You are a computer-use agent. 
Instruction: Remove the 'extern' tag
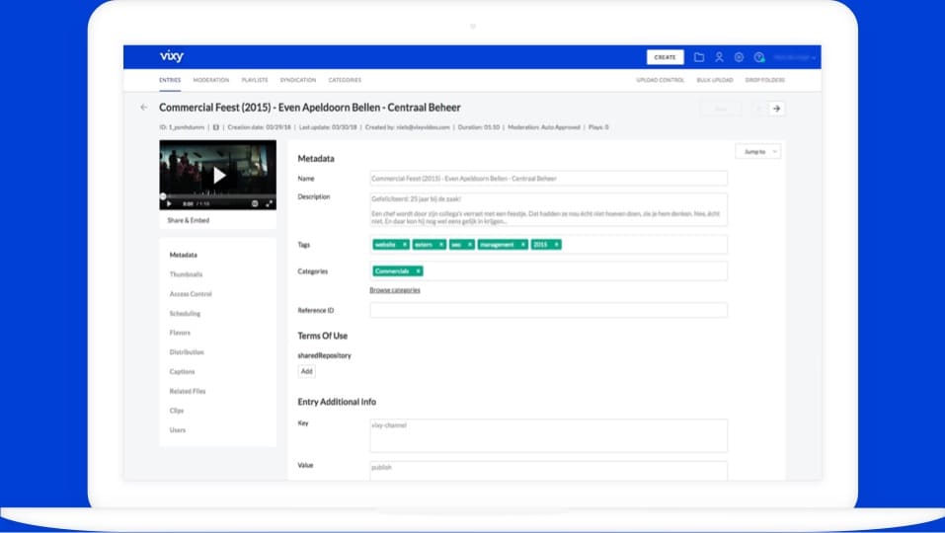pos(441,245)
